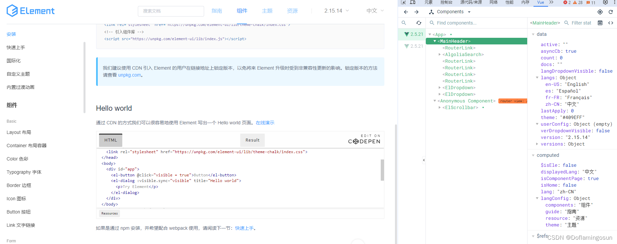The image size is (617, 244).
Task: Expand the AlgoliaSearch tree node
Action: tap(440, 54)
